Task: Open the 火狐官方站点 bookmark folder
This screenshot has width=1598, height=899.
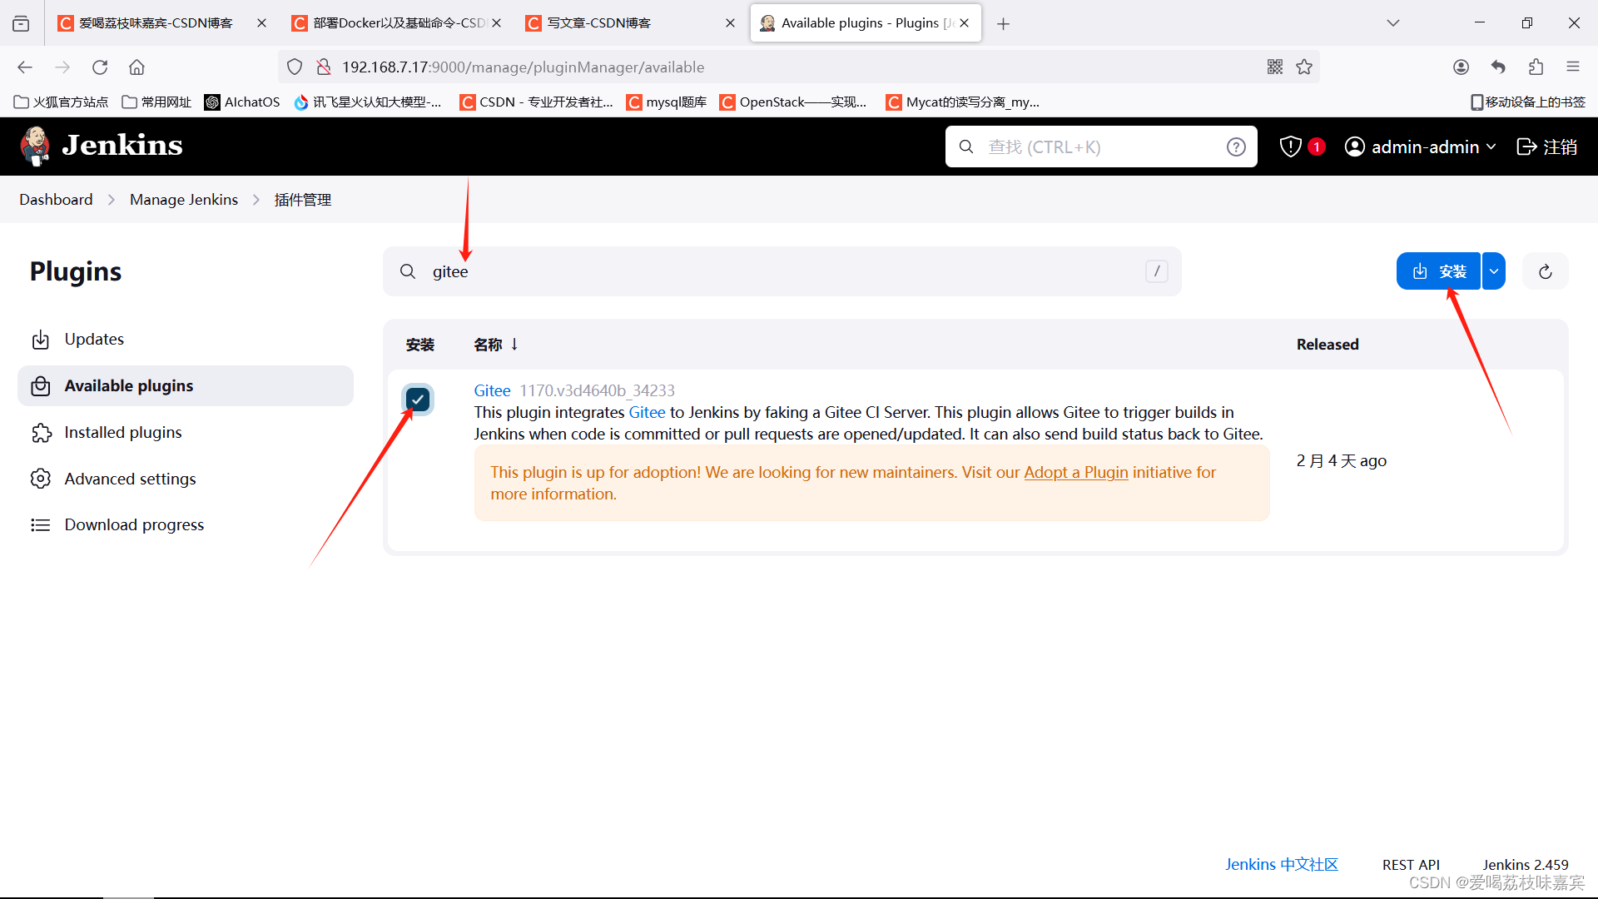Action: pos(62,102)
